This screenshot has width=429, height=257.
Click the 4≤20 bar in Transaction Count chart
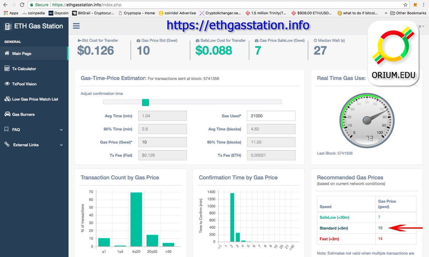coord(136,219)
